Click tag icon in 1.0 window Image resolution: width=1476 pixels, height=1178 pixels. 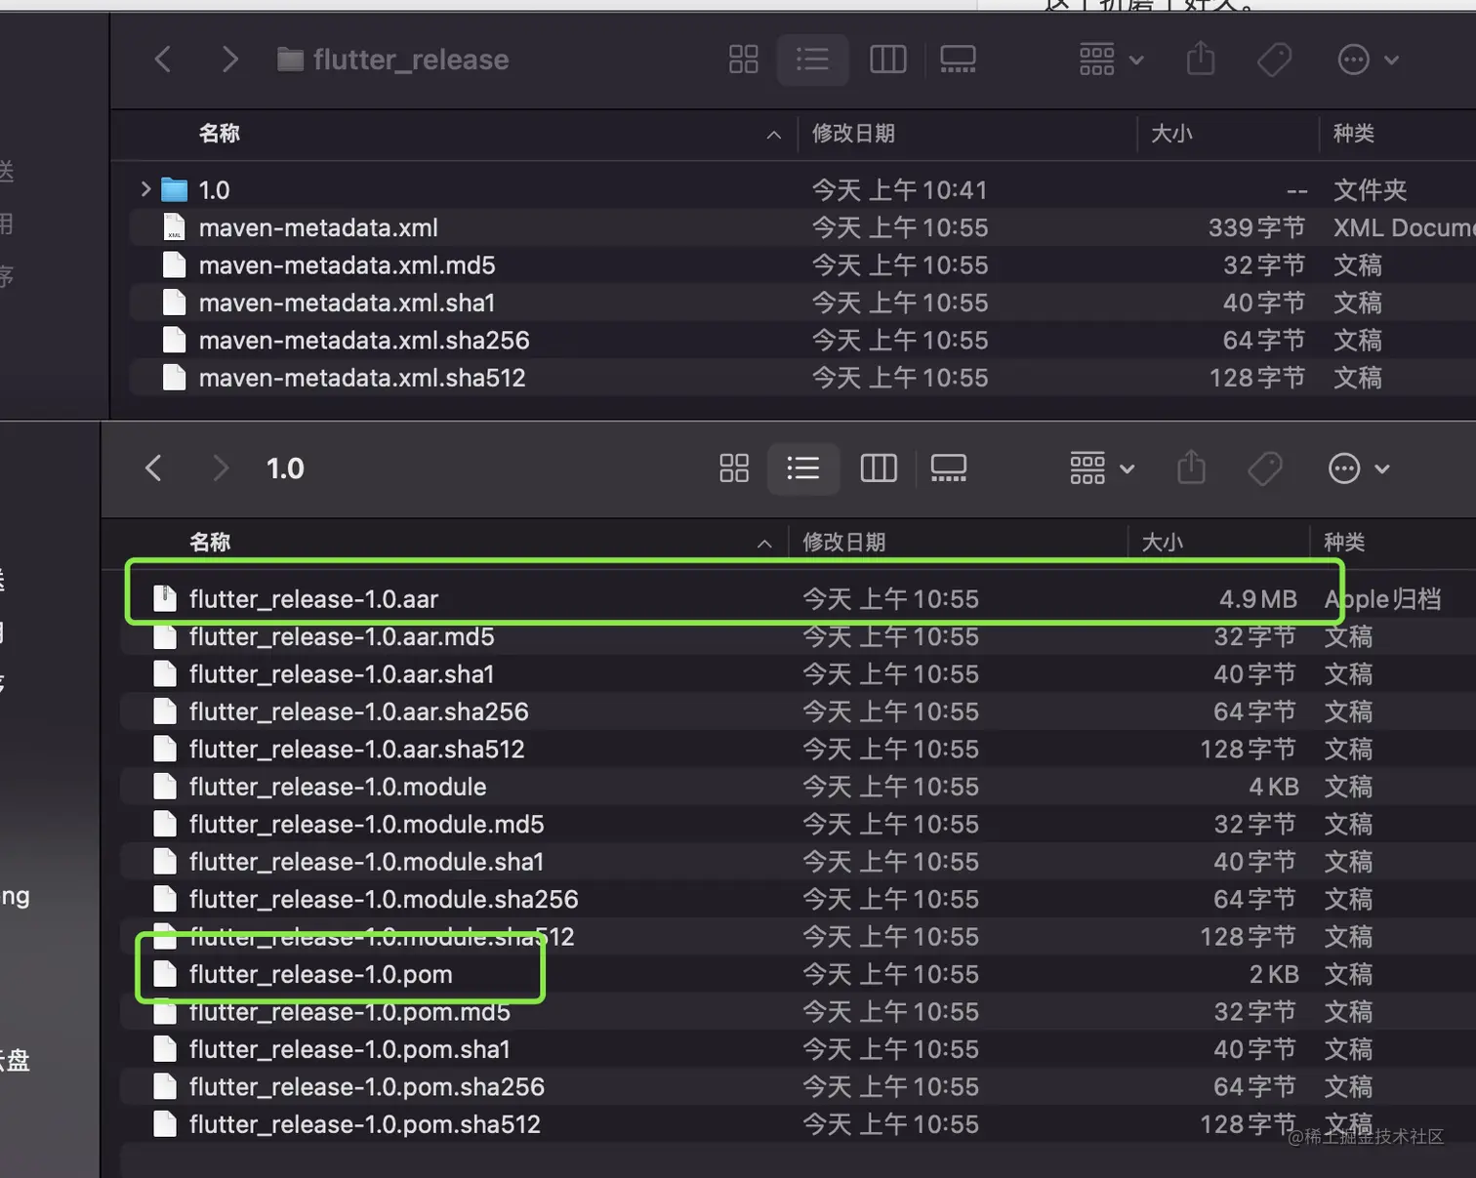[x=1265, y=468]
